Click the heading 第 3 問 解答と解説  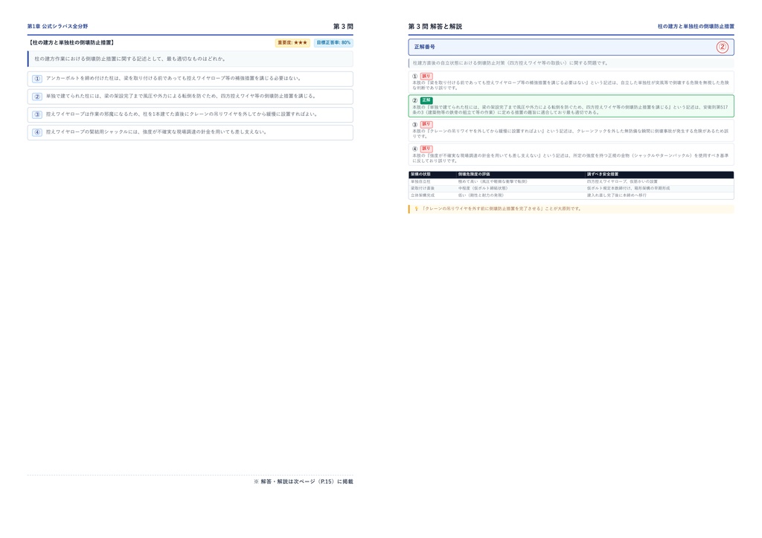(435, 26)
